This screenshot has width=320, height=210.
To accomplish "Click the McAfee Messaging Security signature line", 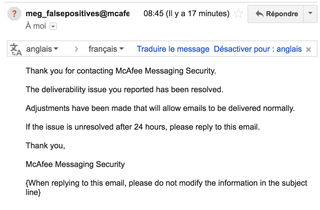I will (x=75, y=165).
